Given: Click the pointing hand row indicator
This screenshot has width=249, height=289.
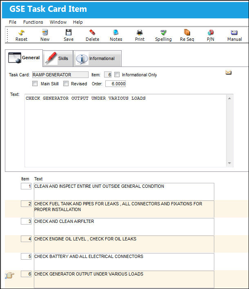Looking at the screenshot, I should (9, 276).
